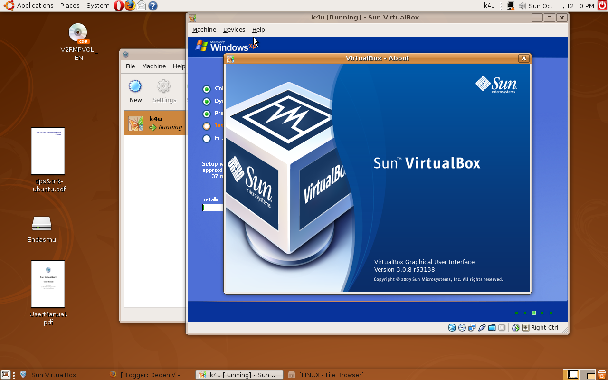Click the USB device icon in VM status bar
The width and height of the screenshot is (608, 380).
tap(482, 328)
